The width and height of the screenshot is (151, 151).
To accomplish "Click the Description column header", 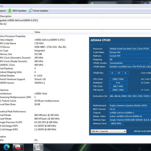I will pos(6,16).
